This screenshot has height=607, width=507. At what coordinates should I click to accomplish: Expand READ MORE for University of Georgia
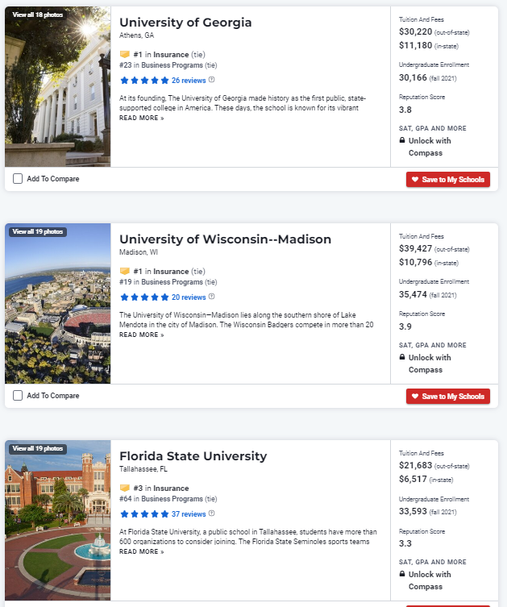click(x=141, y=118)
